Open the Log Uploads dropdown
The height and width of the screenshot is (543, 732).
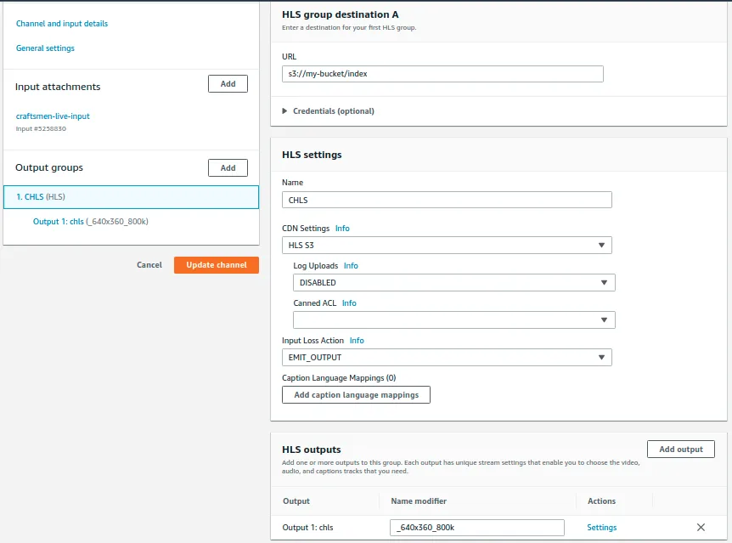coord(453,283)
